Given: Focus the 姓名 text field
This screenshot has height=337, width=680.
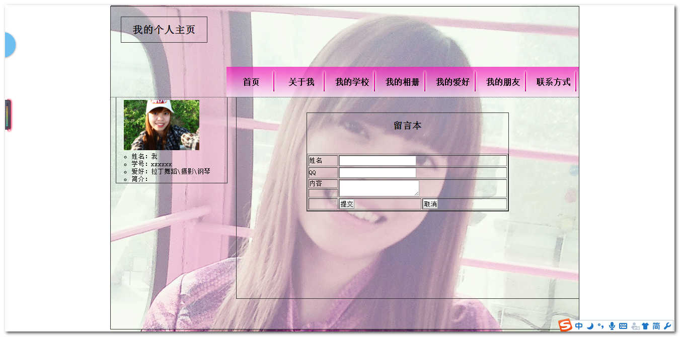Looking at the screenshot, I should (377, 161).
